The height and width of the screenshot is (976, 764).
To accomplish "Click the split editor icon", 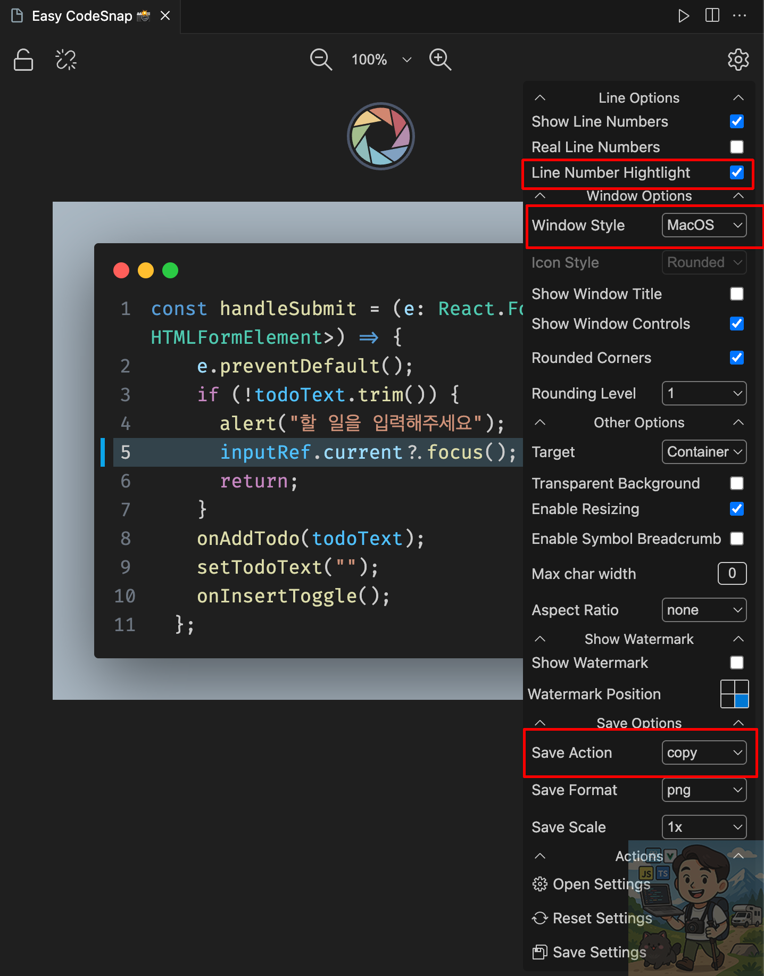I will 712,15.
